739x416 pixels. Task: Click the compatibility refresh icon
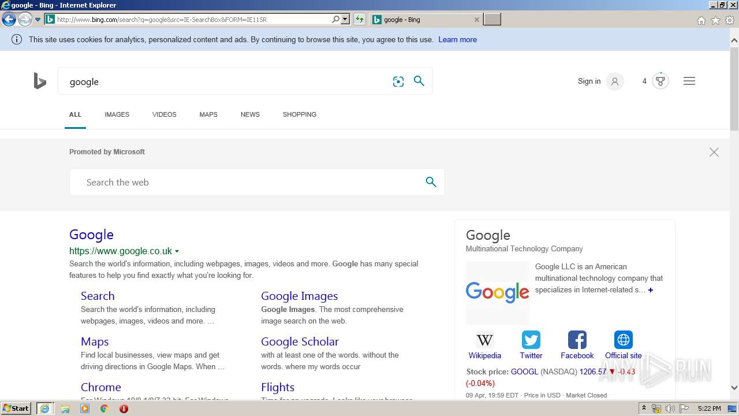coord(360,19)
